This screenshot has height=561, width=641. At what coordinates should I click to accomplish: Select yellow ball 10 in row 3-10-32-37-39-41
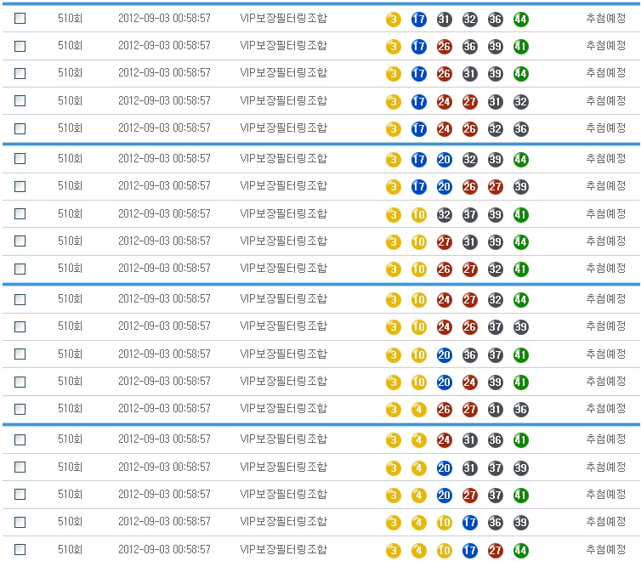418,215
